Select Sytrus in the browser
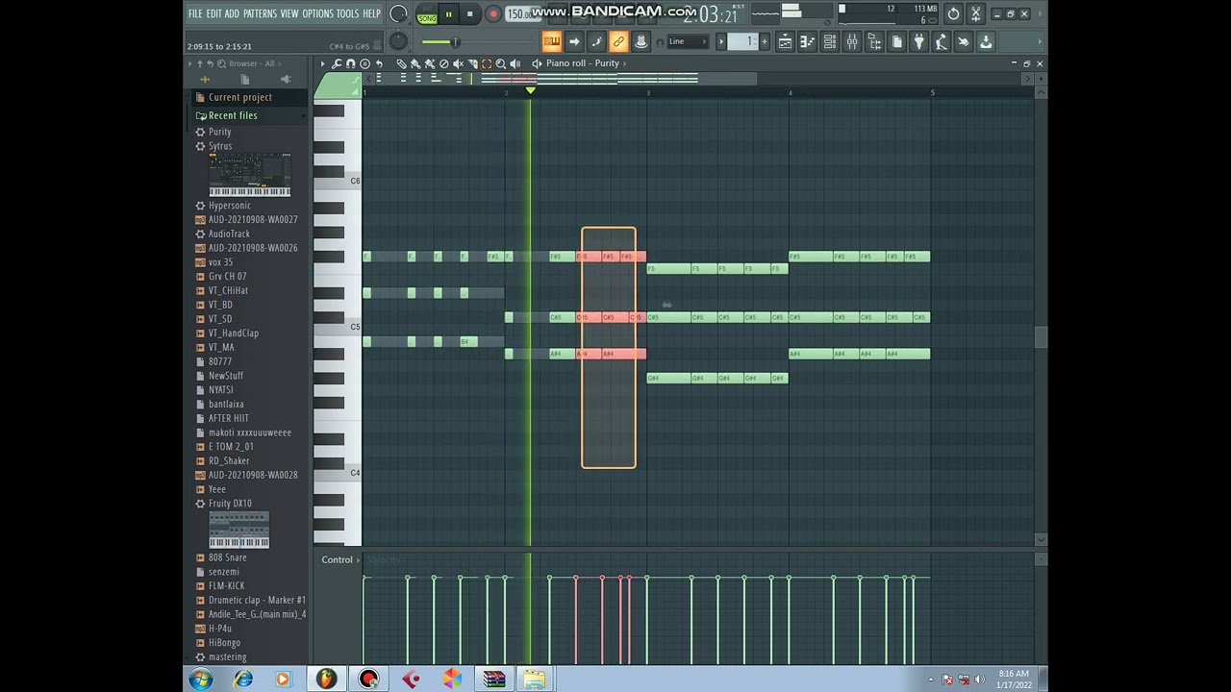 click(220, 146)
